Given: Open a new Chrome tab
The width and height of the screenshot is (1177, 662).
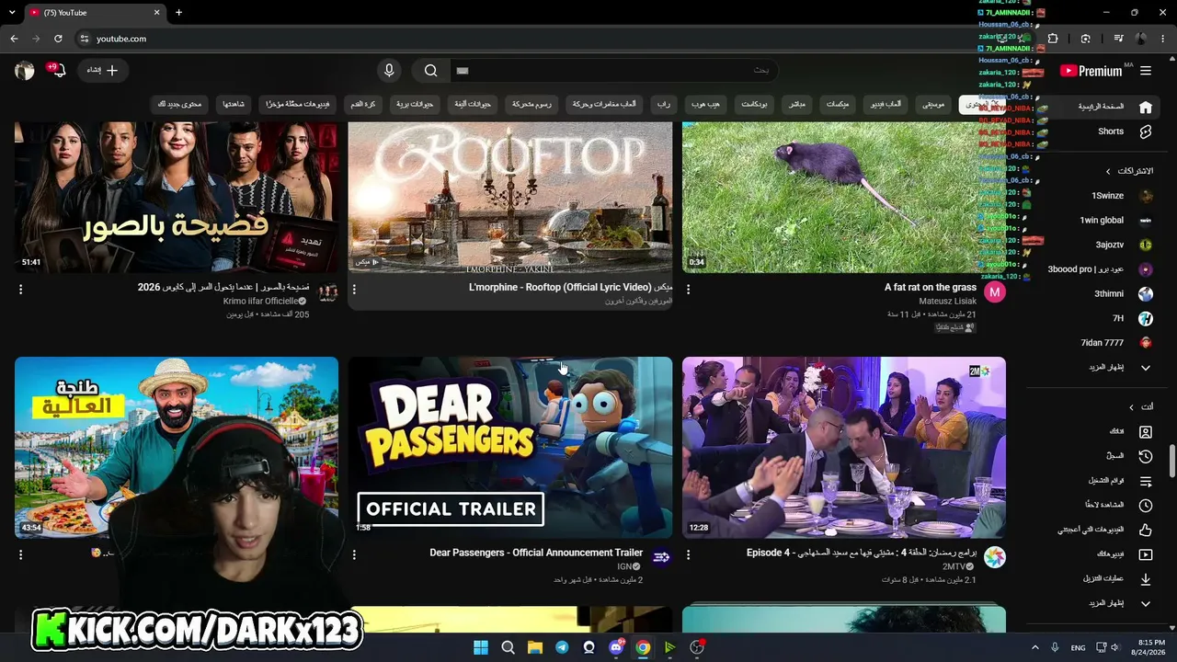Looking at the screenshot, I should click(178, 13).
